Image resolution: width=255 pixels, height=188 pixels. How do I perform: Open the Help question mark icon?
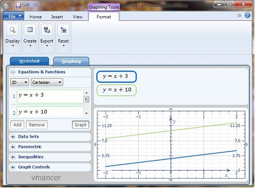coord(247,15)
